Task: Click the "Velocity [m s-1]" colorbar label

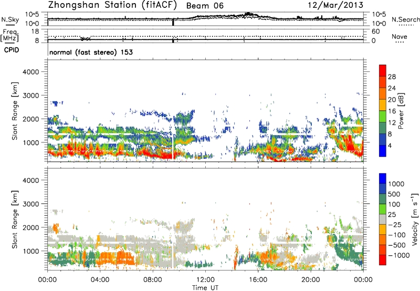Action: pyautogui.click(x=415, y=219)
